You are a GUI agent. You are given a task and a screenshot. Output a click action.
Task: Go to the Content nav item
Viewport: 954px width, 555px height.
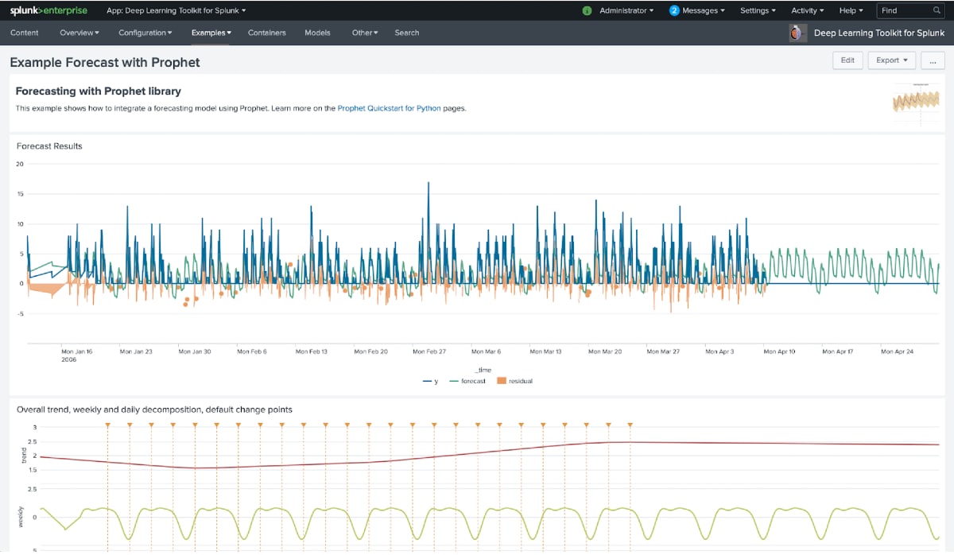click(x=25, y=33)
